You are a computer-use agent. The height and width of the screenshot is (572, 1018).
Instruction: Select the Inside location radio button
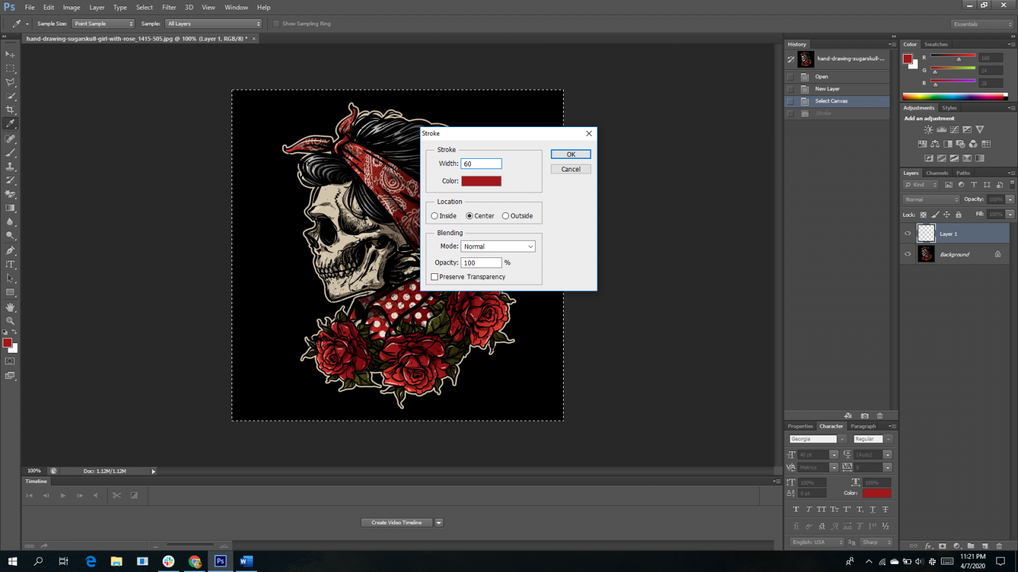tap(435, 216)
